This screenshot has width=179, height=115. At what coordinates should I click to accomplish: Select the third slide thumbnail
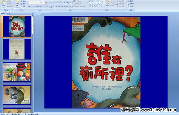[17, 72]
